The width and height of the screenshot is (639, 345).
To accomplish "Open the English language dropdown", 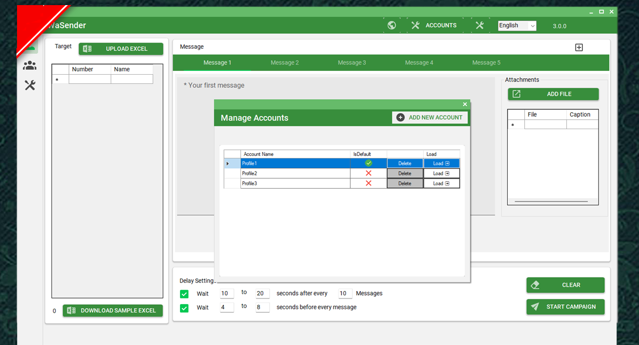I will point(516,25).
